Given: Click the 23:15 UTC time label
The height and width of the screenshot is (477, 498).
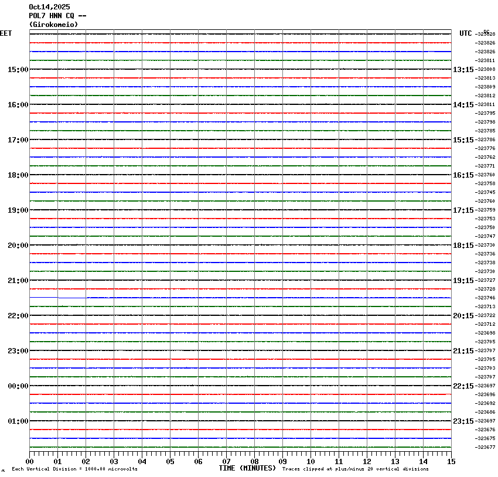Looking at the screenshot, I should pos(463,421).
